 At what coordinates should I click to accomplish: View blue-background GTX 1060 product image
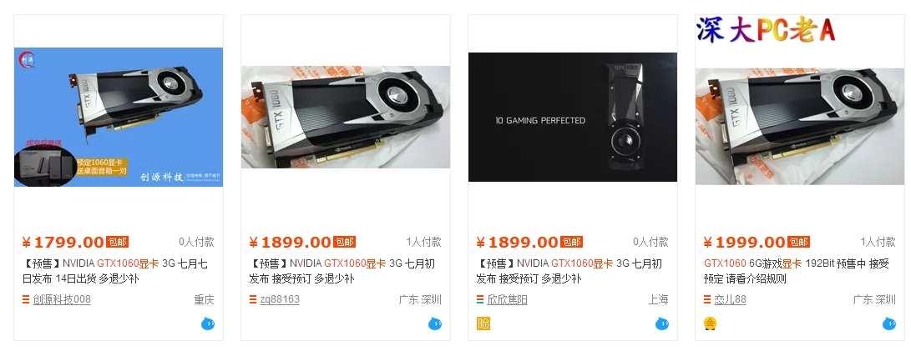[119, 118]
